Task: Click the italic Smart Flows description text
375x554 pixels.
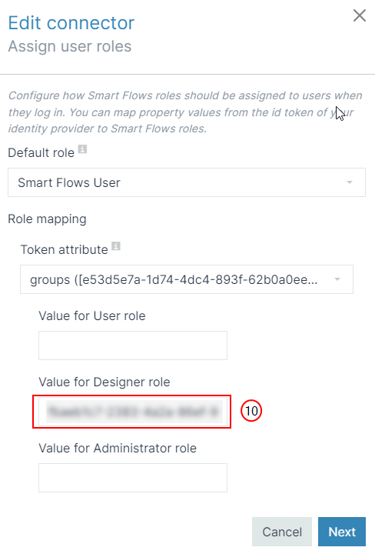Action: 185,112
